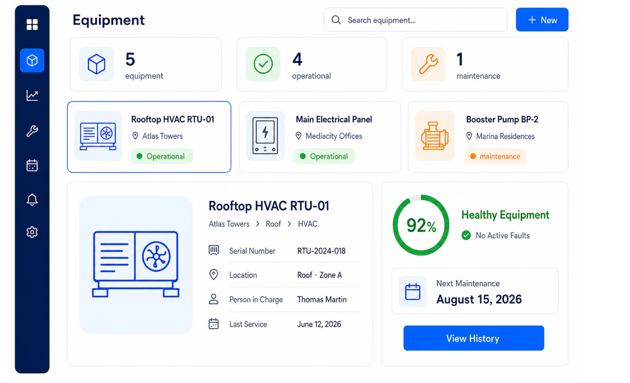Click the person name Thomas Martin
The image size is (630, 383).
click(322, 299)
